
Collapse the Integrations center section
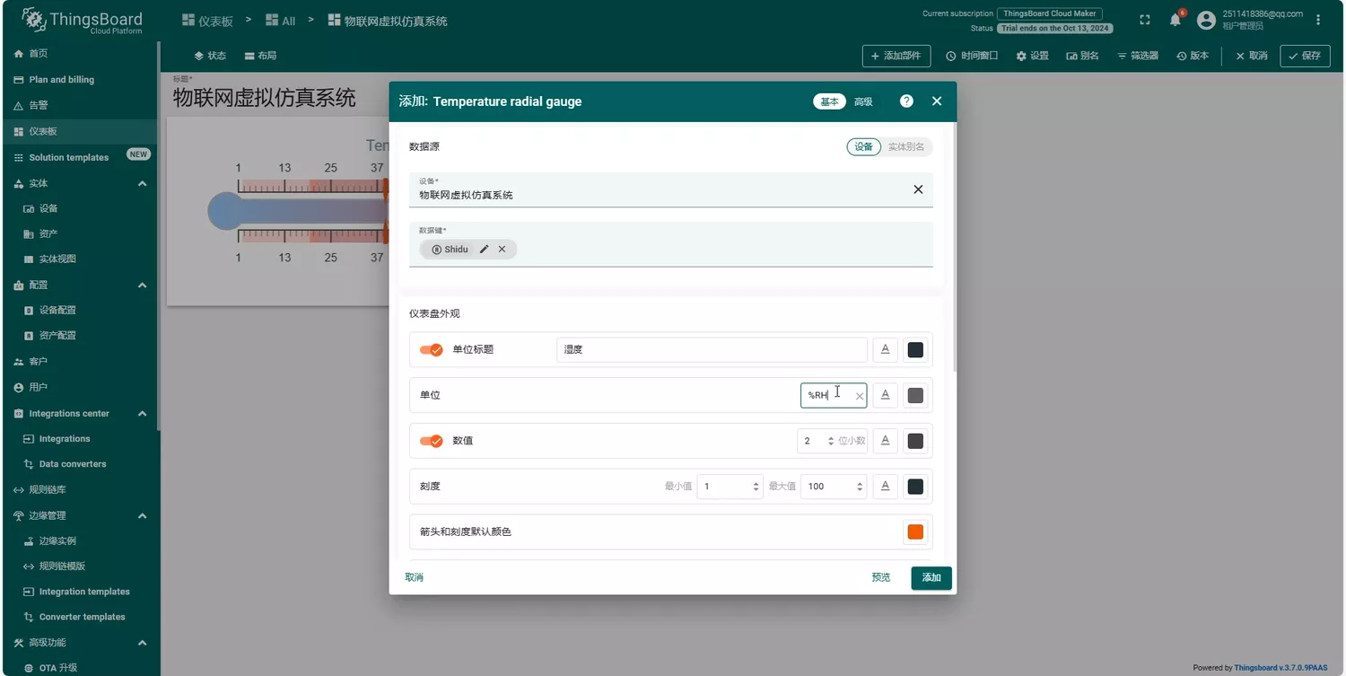[x=142, y=414]
